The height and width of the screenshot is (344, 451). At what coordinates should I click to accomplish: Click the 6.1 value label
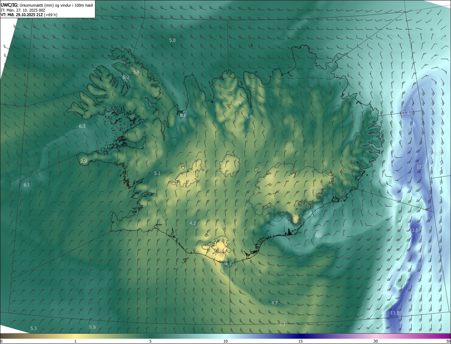coord(27,185)
